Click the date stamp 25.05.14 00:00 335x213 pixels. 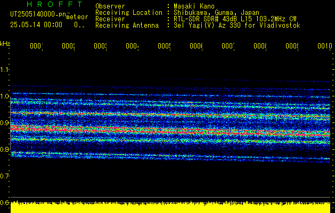36,25
